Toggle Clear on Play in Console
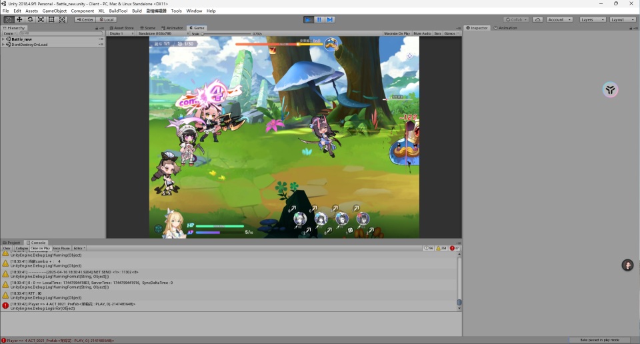Screen dimensions: 640x344 click(x=40, y=248)
